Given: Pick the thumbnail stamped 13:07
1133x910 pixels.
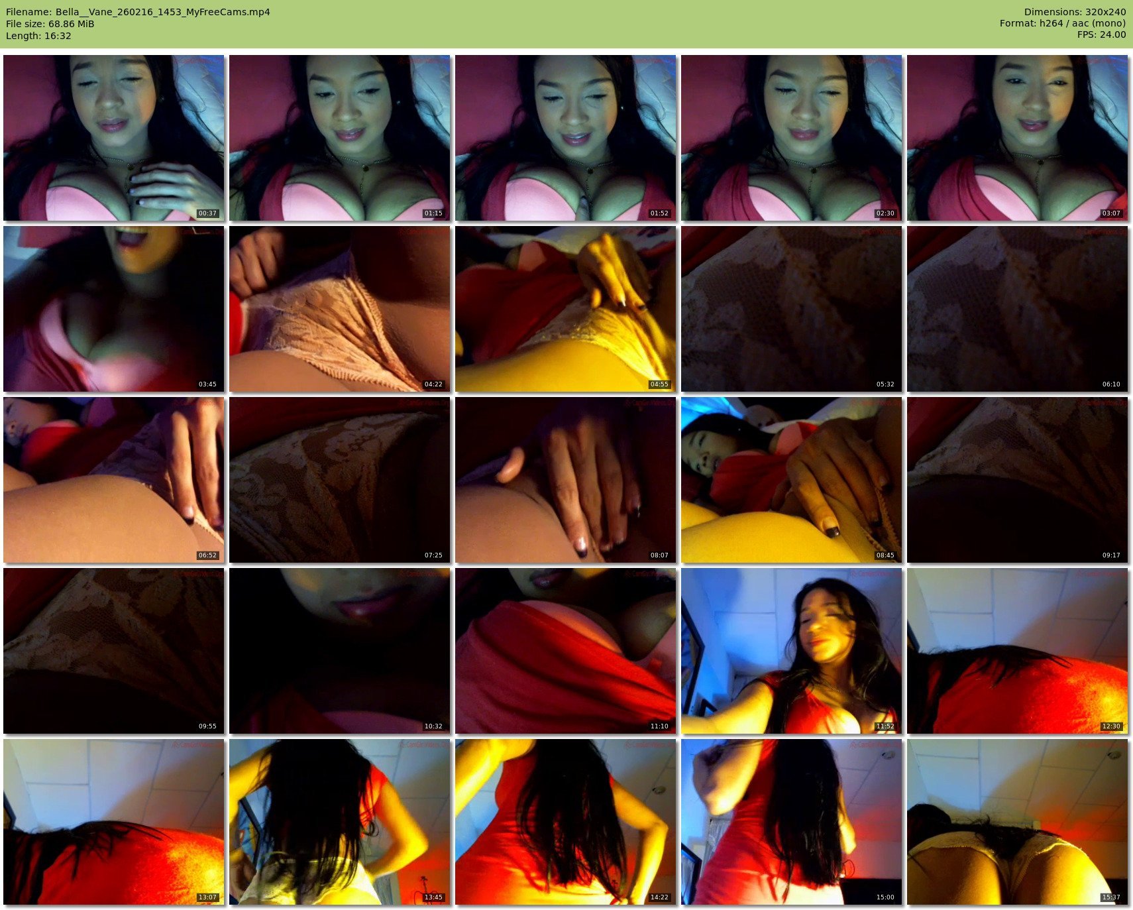Looking at the screenshot, I should click(114, 822).
